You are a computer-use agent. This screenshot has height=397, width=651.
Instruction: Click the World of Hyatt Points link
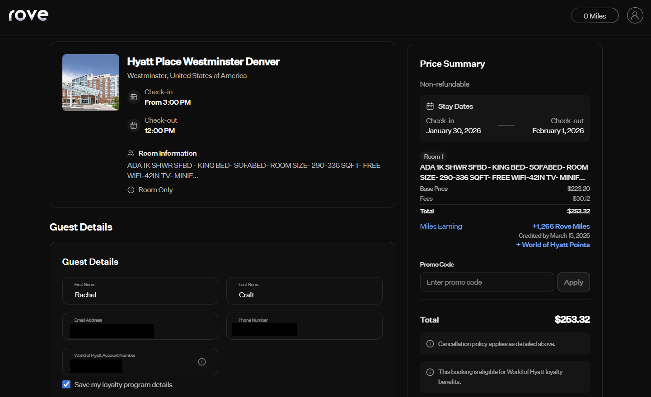coord(553,245)
